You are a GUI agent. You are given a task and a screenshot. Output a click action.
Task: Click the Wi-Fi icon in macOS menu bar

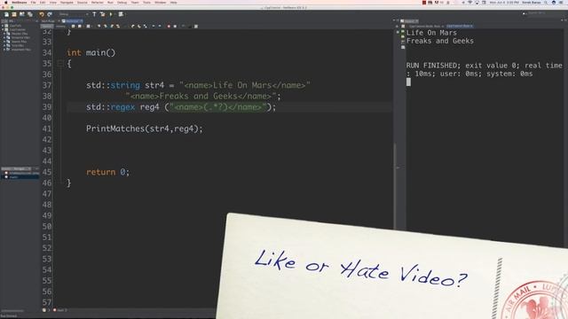pyautogui.click(x=470, y=3)
